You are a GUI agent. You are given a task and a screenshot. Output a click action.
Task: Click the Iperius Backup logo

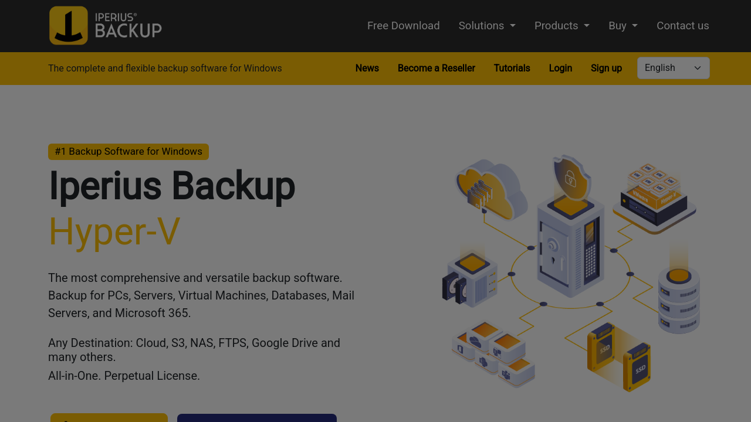click(x=106, y=26)
